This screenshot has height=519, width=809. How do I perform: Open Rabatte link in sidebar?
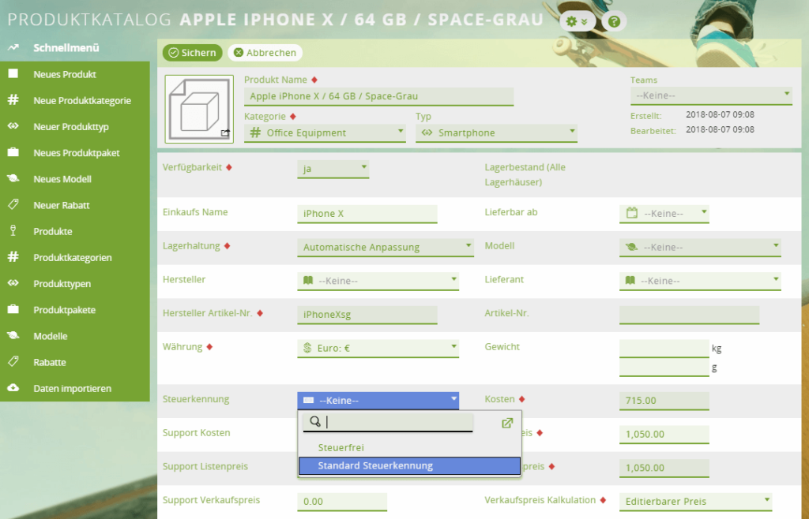click(x=50, y=362)
